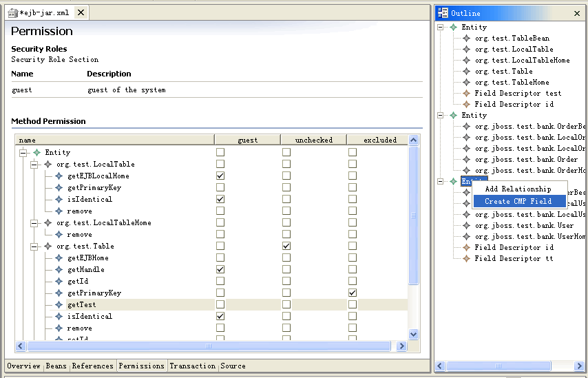Image resolution: width=588 pixels, height=378 pixels.
Task: Check guest permission for getPrimaryKey under LocalTable
Action: pyautogui.click(x=220, y=187)
